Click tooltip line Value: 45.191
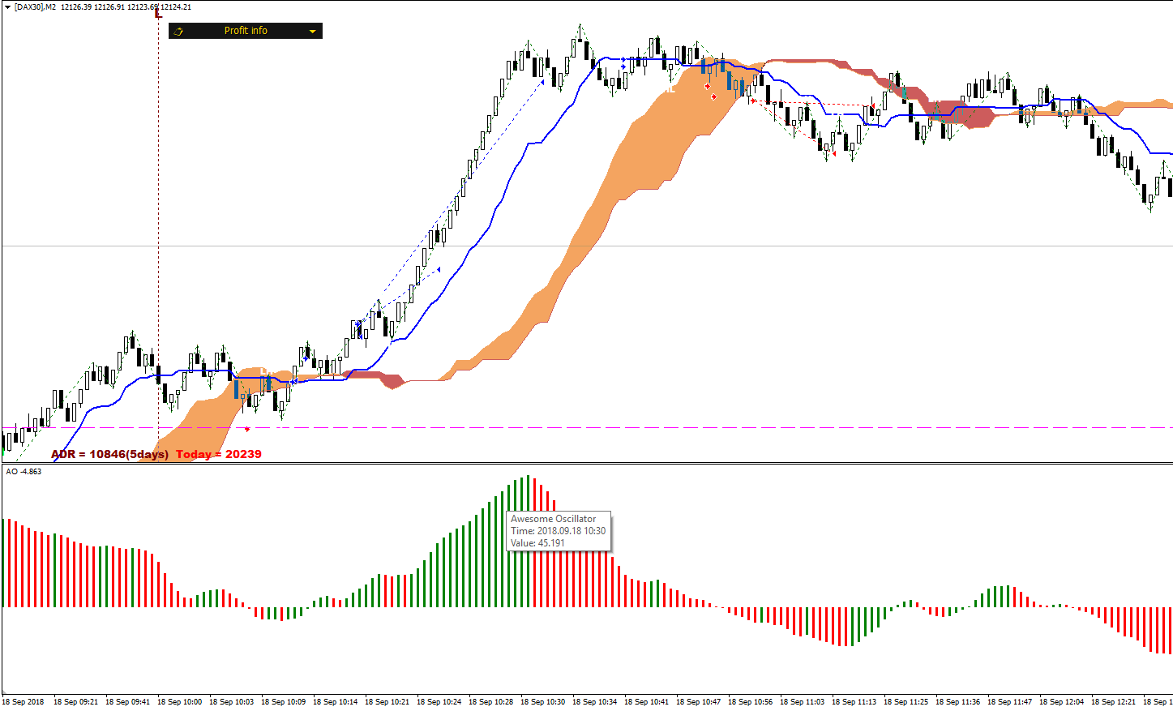This screenshot has height=711, width=1173. [537, 543]
